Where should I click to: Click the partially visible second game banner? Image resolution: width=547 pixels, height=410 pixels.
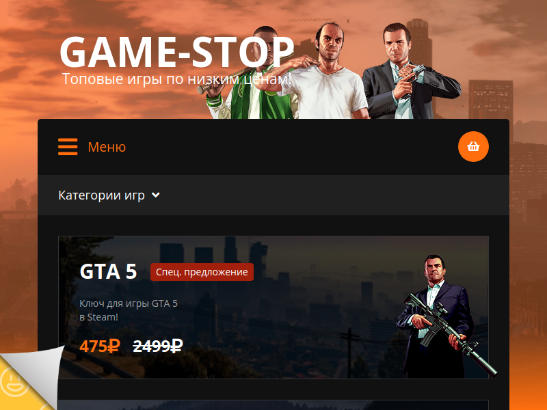[x=273, y=405]
